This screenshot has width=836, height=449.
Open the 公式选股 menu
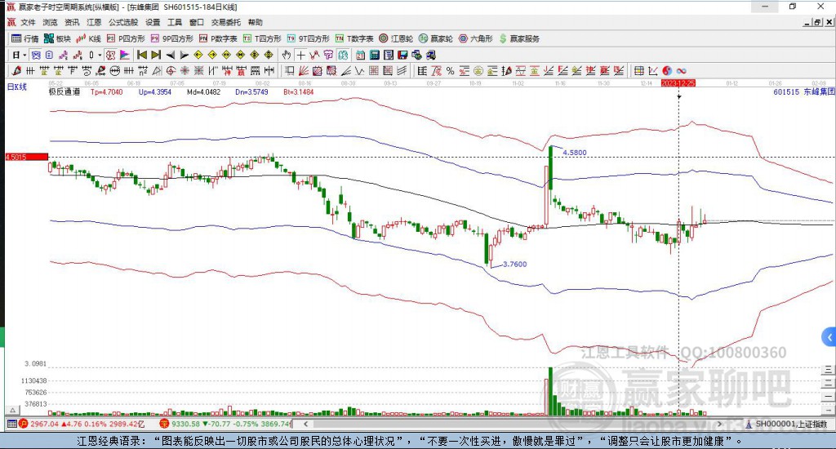(x=123, y=22)
